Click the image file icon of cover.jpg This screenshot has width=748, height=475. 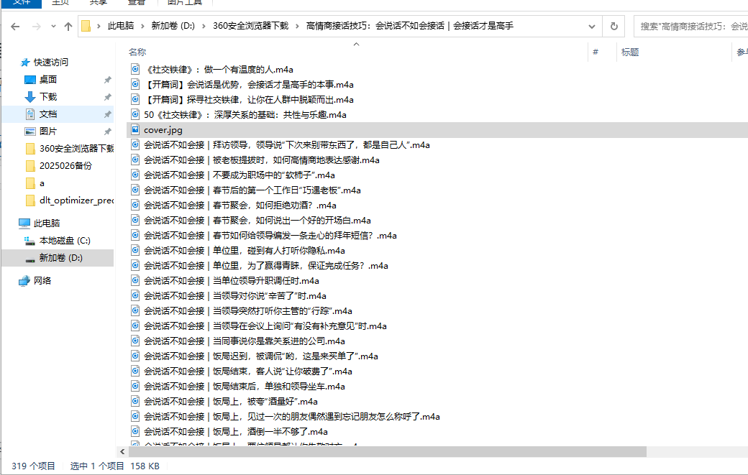point(134,130)
